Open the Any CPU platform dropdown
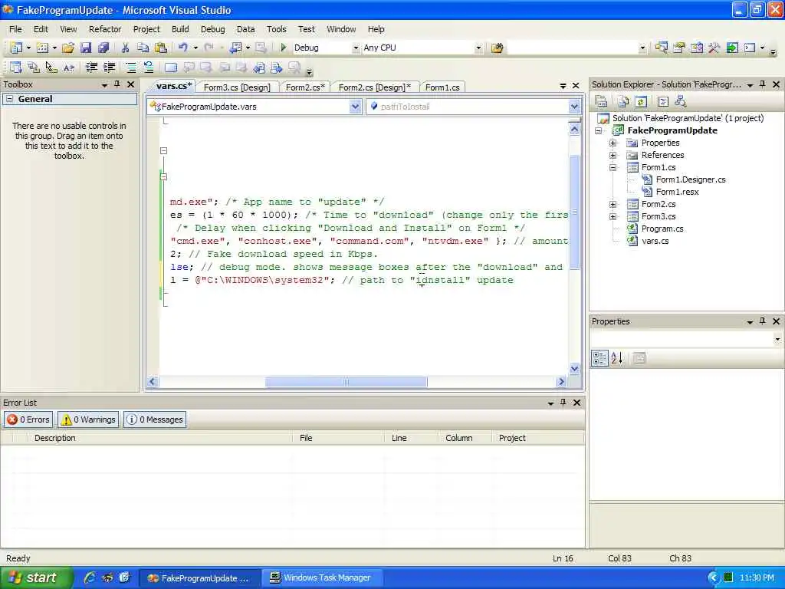The height and width of the screenshot is (589, 785). coord(478,48)
